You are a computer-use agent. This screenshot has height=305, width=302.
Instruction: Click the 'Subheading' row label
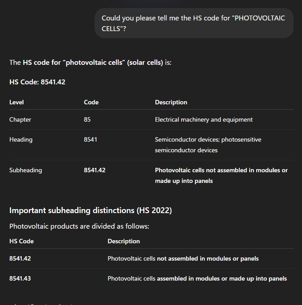click(x=25, y=170)
